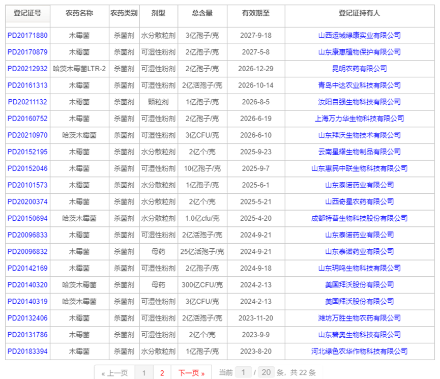This screenshot has height=379, width=440.
Task: Select the pesticide name 哈茨木霉菌LTR-2
Action: [79, 69]
